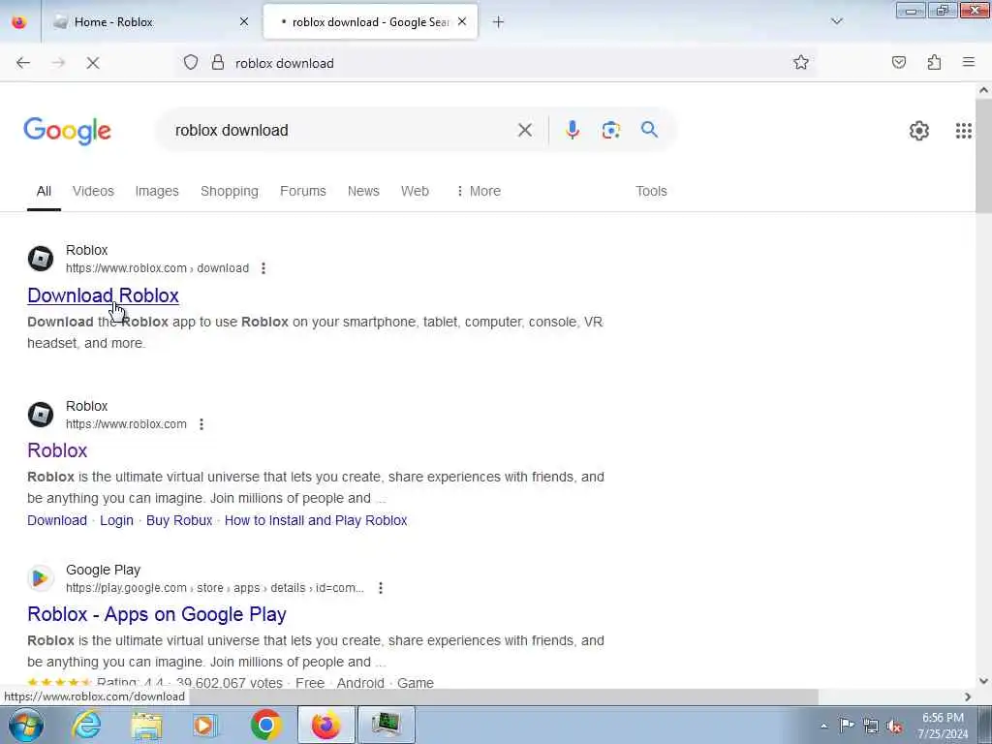This screenshot has height=744, width=992.
Task: Open the Windows Start button
Action: (25, 725)
